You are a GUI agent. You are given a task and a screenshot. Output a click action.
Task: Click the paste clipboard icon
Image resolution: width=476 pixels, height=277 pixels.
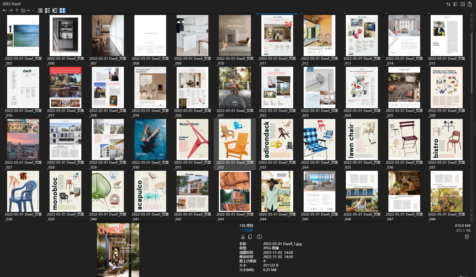click(470, 4)
